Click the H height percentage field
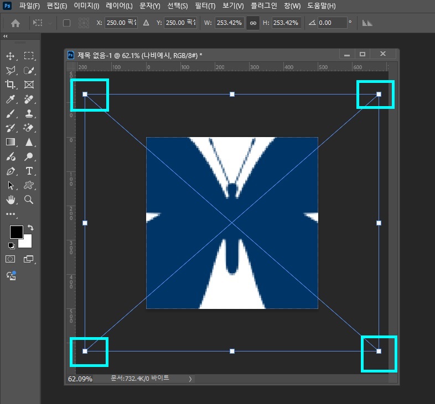The image size is (435, 404). pyautogui.click(x=286, y=23)
